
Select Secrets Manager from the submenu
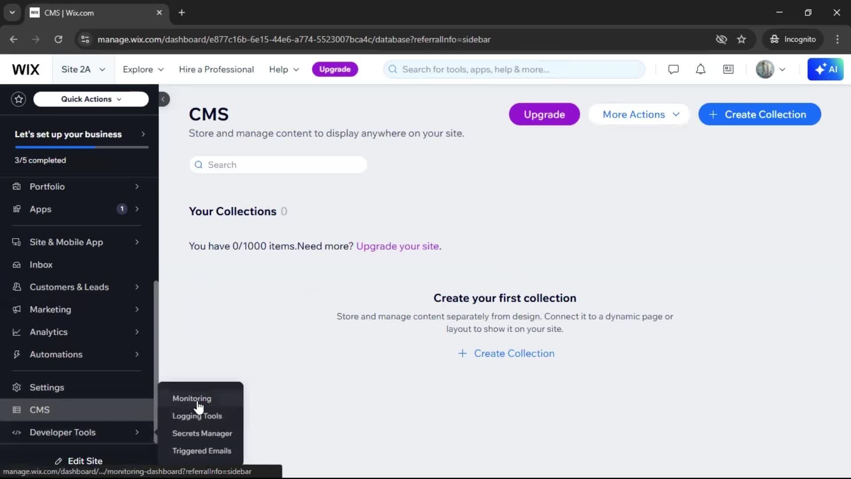tap(202, 434)
